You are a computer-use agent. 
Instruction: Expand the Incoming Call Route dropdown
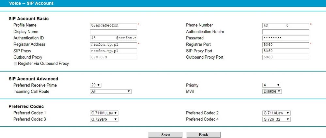(x=110, y=92)
